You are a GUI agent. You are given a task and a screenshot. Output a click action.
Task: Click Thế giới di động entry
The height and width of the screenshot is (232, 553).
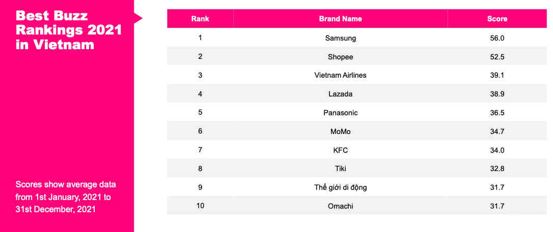click(x=340, y=187)
